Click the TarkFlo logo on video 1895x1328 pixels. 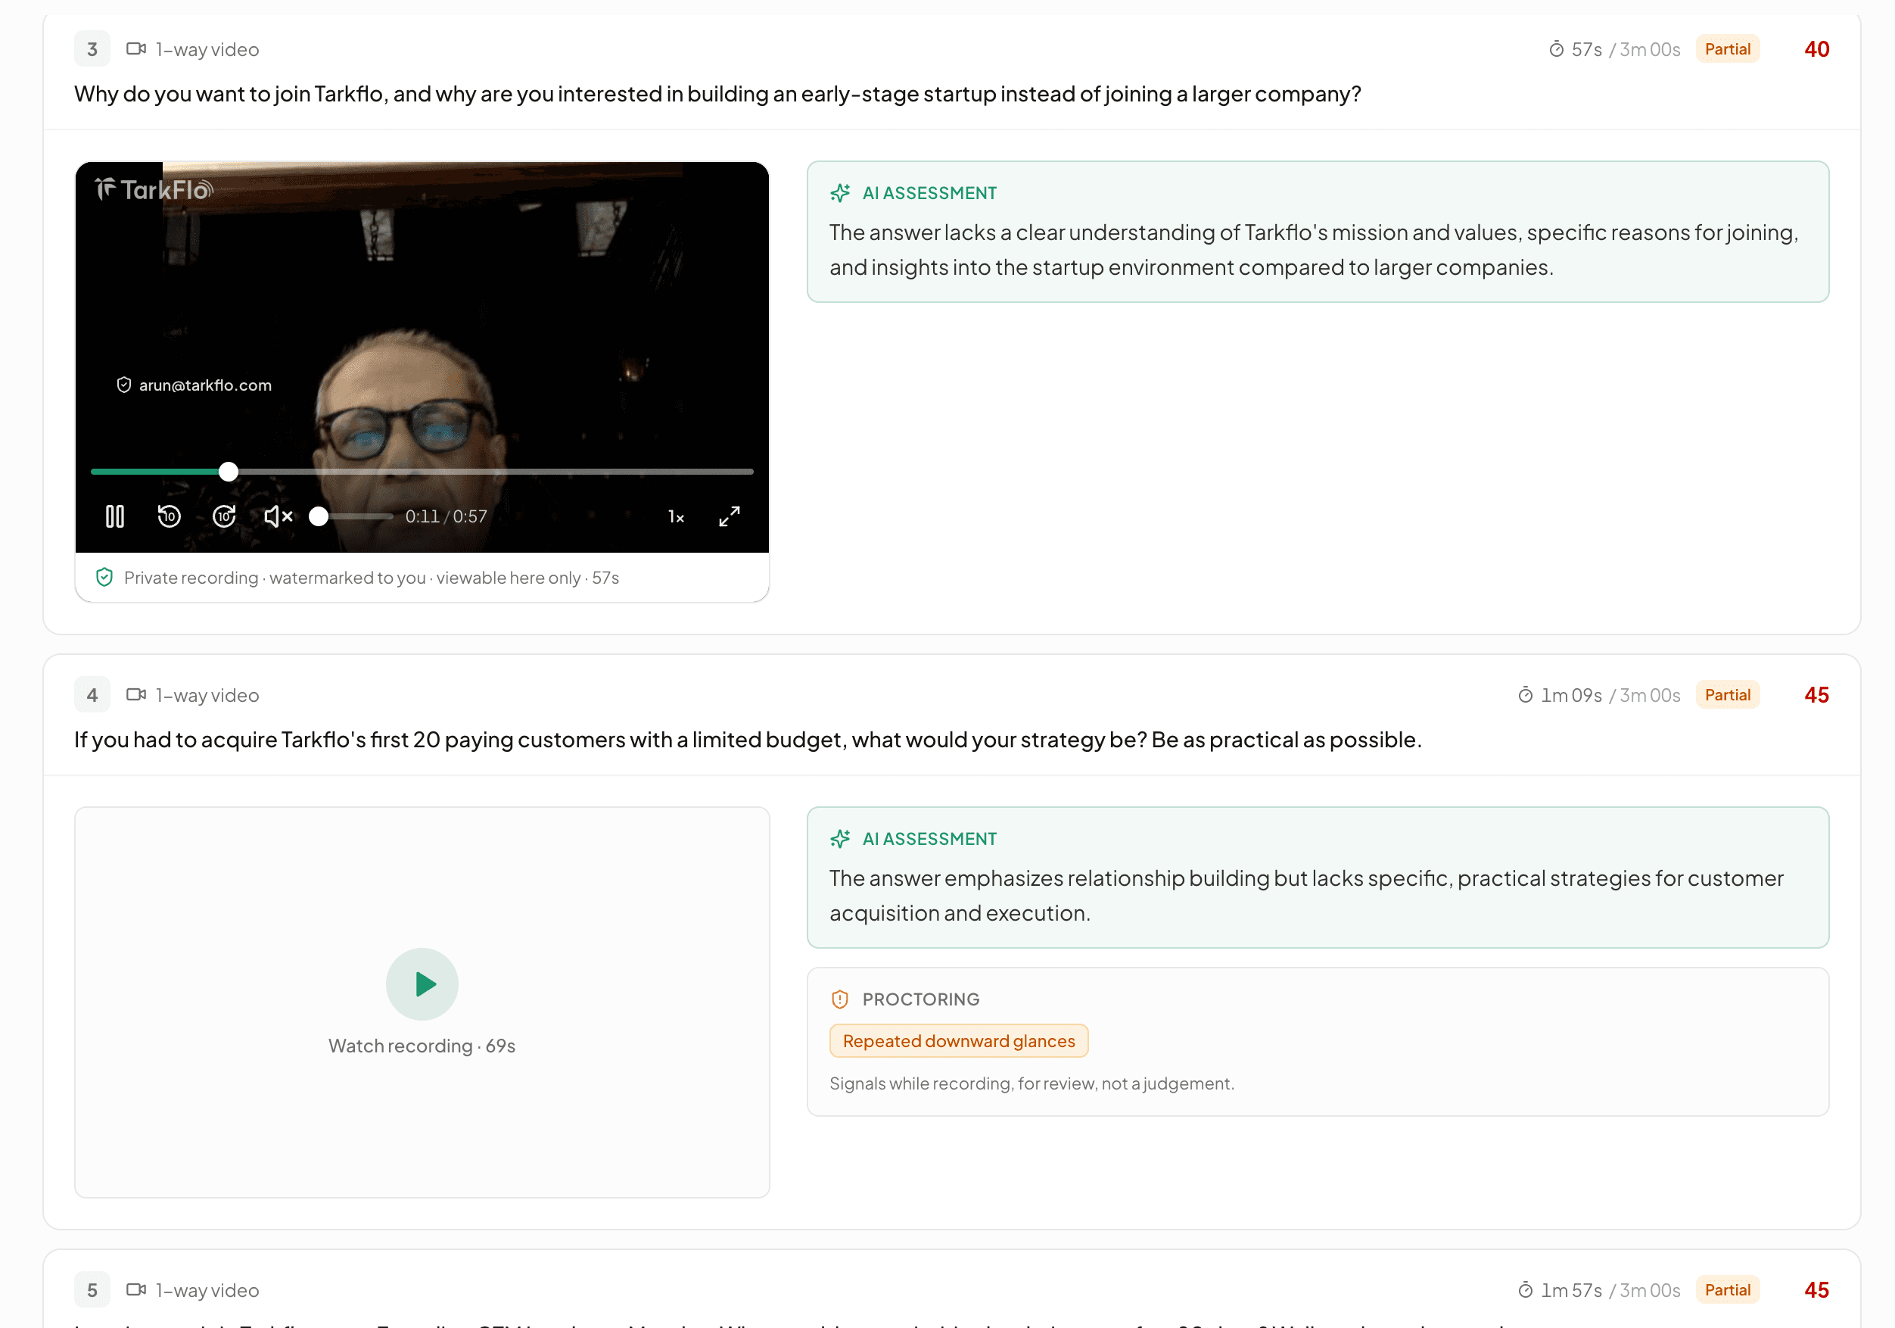154,189
